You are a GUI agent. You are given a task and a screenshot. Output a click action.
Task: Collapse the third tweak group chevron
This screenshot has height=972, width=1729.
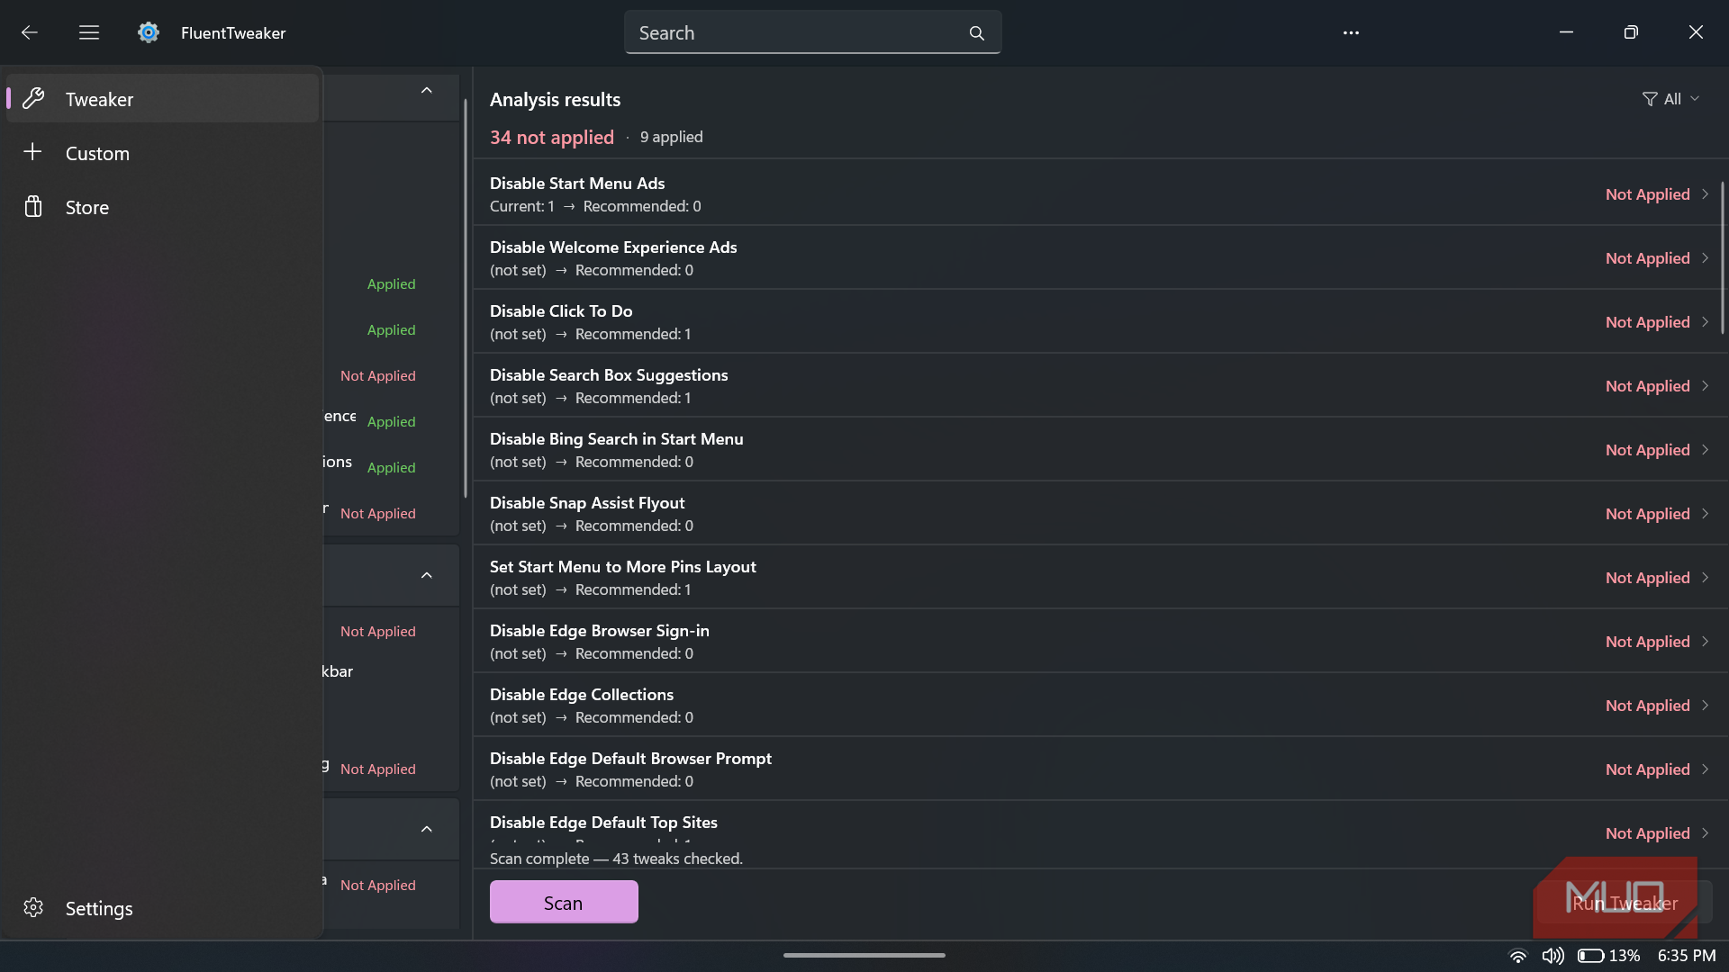click(427, 829)
